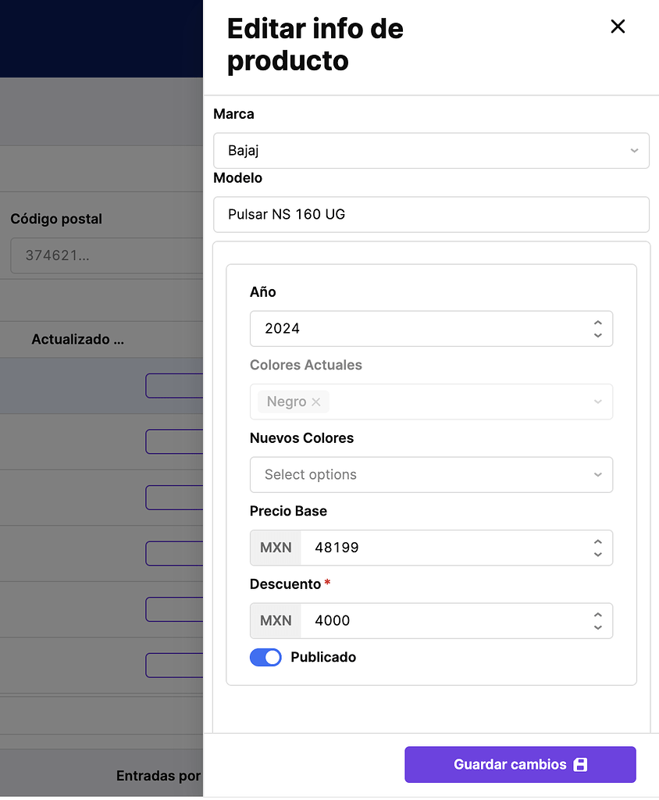
Task: Decrease the Año value with the down arrow
Action: [x=598, y=335]
